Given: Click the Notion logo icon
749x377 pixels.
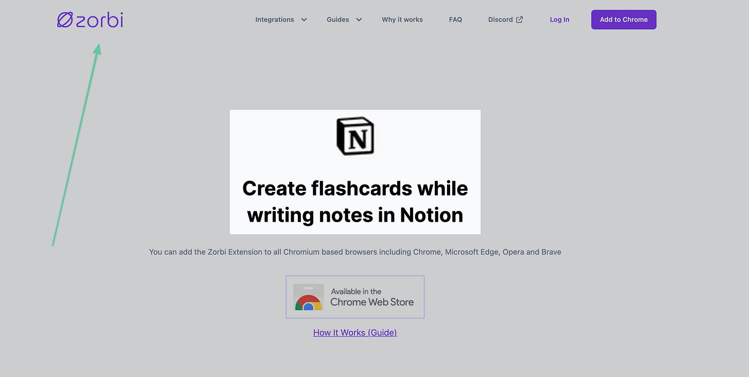Looking at the screenshot, I should pyautogui.click(x=355, y=136).
